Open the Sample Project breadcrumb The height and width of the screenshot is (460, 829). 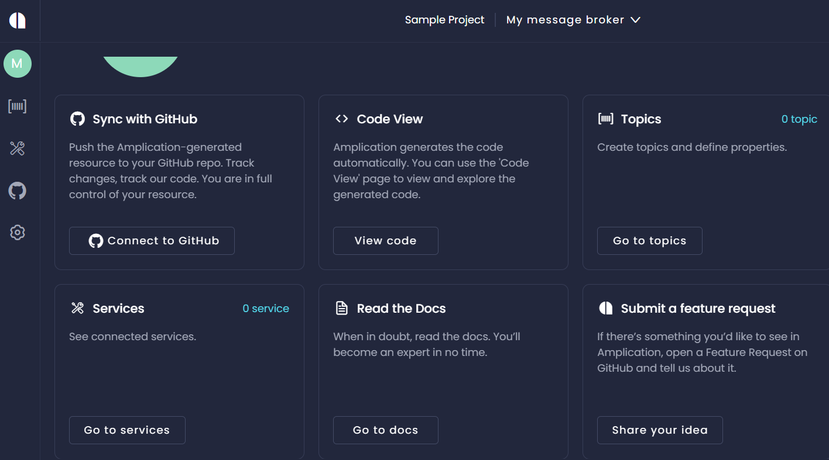click(x=444, y=20)
